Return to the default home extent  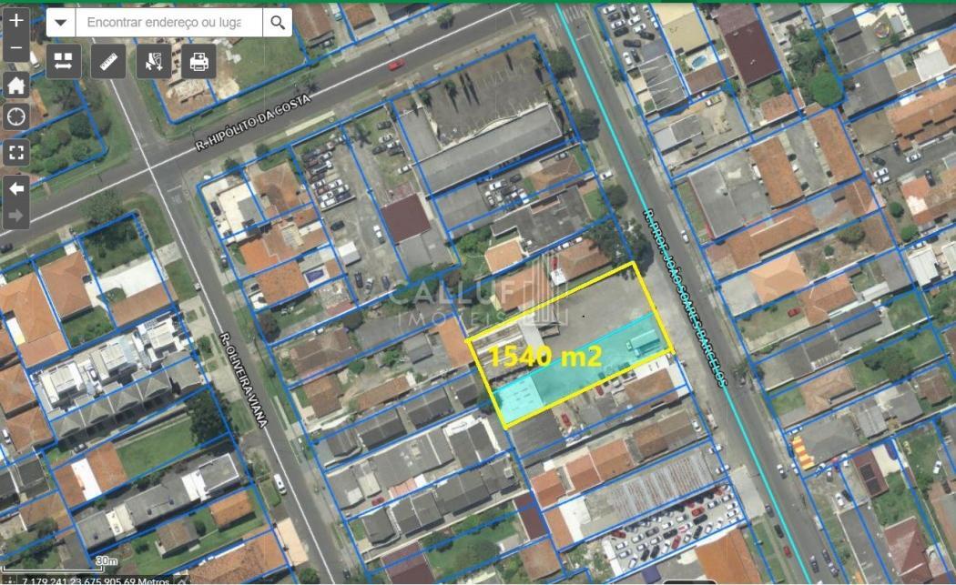(x=16, y=86)
